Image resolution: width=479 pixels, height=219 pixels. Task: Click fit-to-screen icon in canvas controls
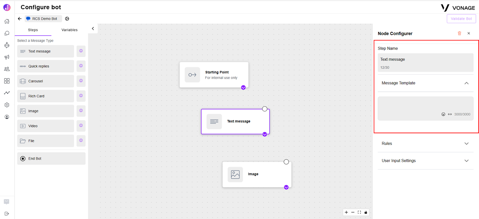[359, 212]
